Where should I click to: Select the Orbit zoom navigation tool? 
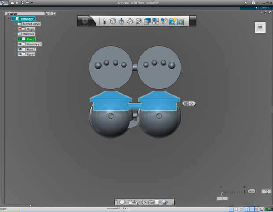pyautogui.click(x=136, y=202)
